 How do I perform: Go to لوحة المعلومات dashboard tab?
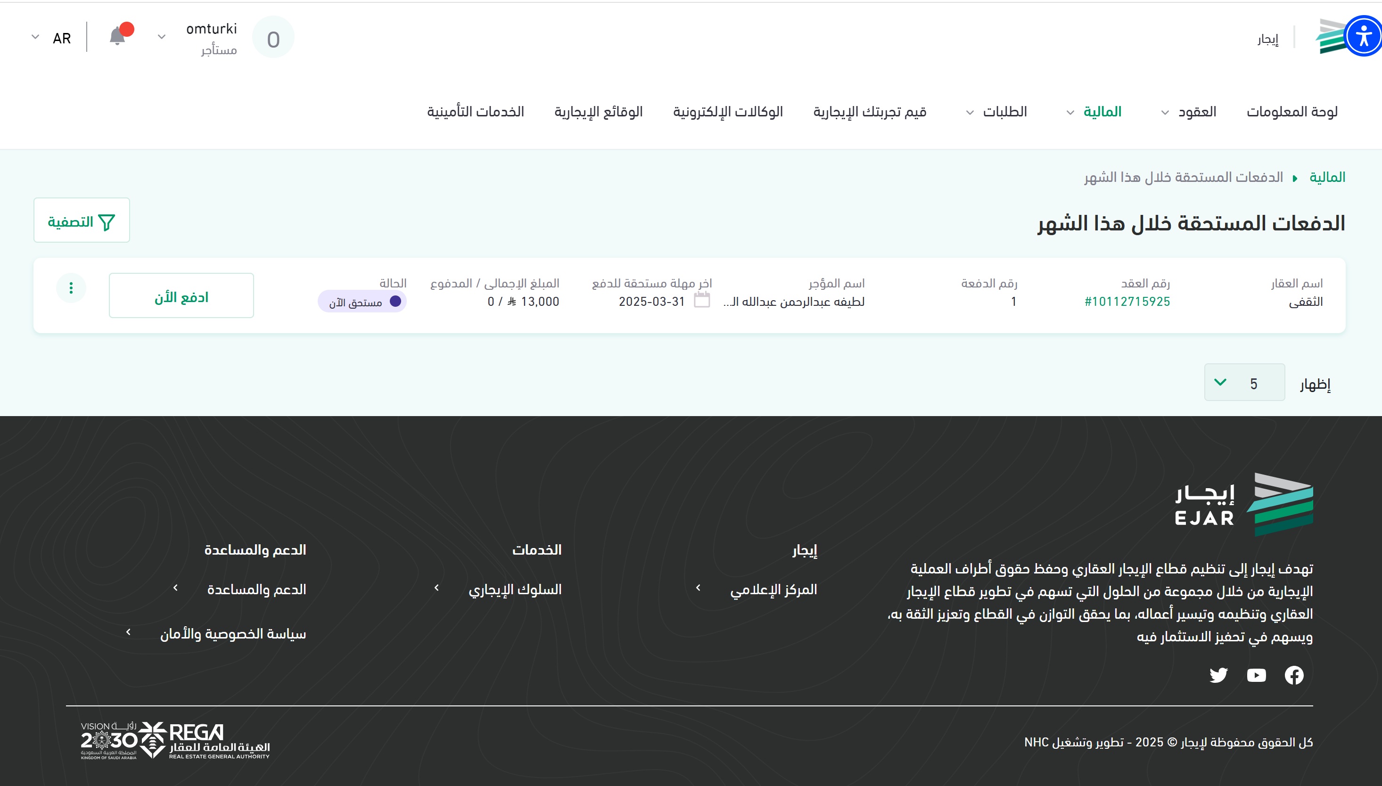[1292, 112]
